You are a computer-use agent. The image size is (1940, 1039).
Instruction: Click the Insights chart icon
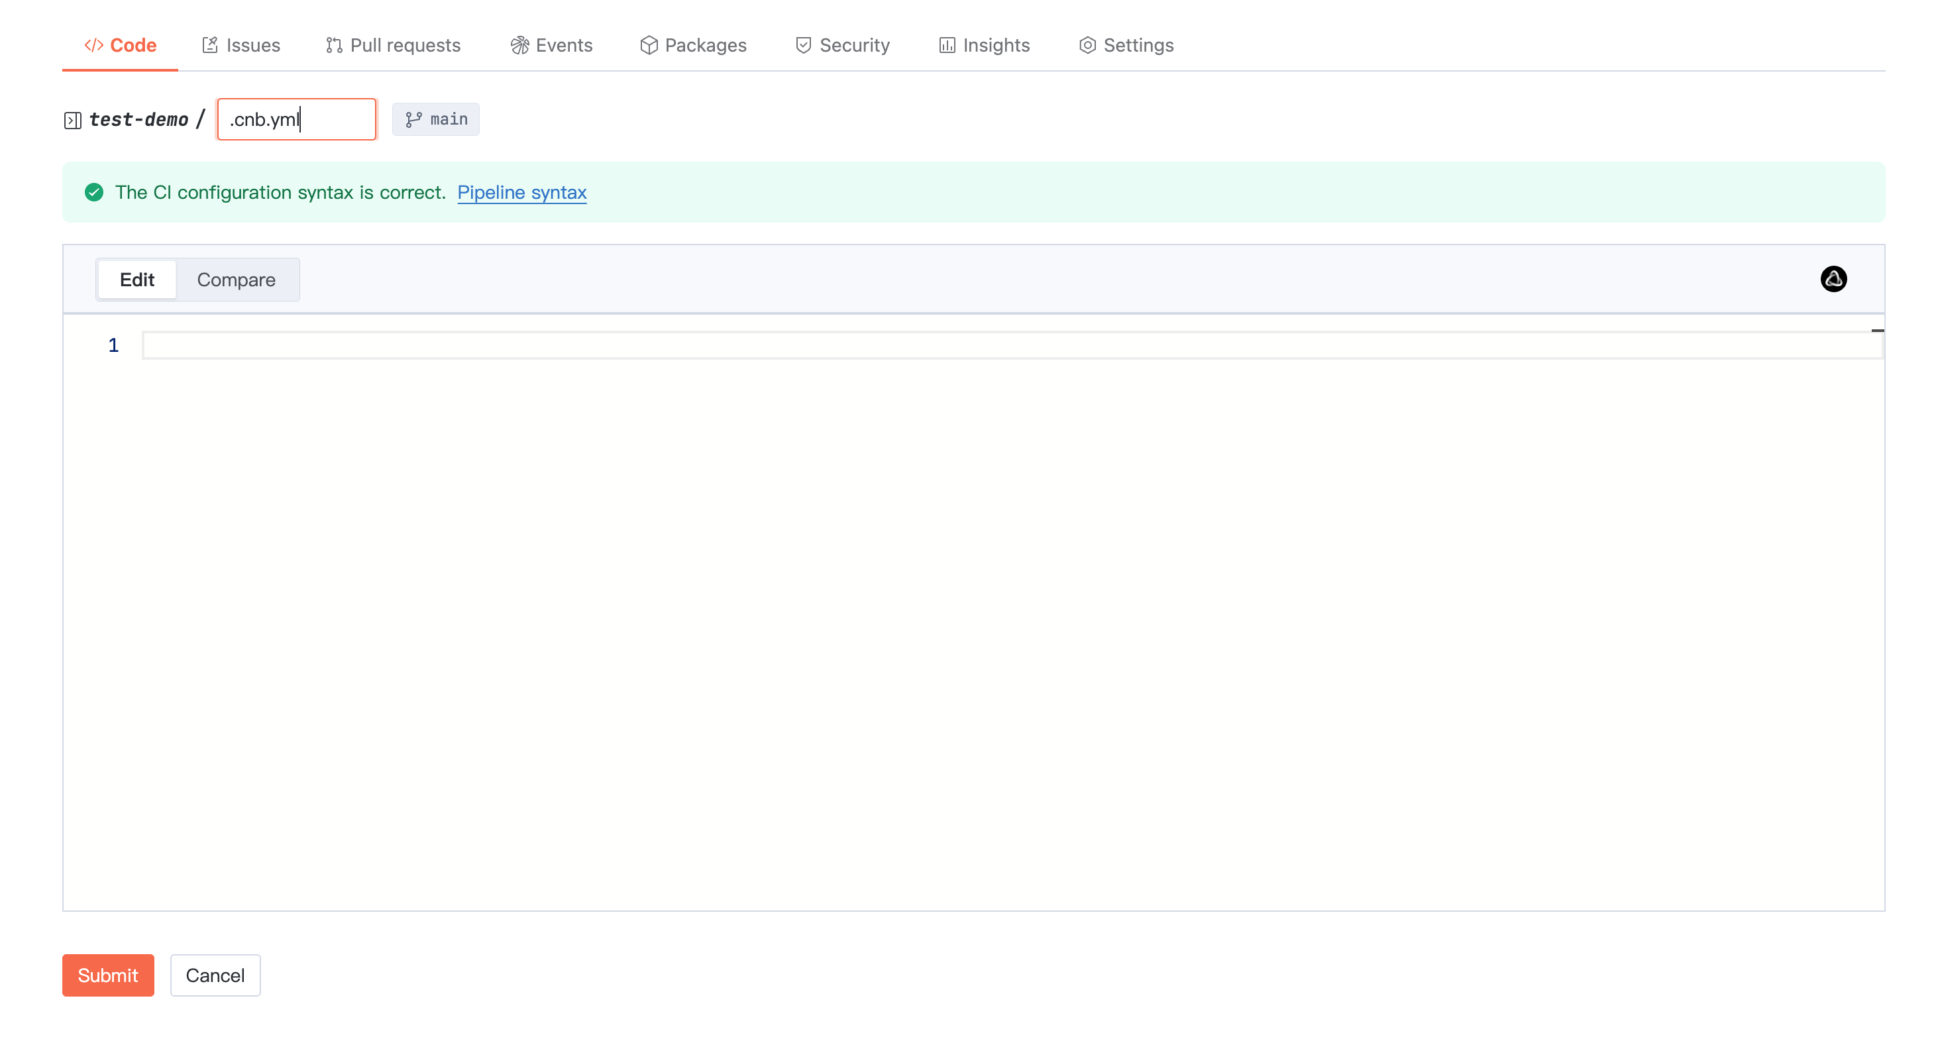click(x=947, y=45)
